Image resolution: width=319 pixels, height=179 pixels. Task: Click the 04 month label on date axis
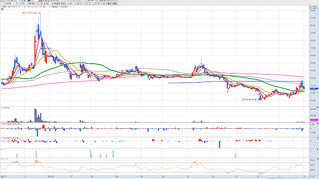pyautogui.click(x=117, y=177)
